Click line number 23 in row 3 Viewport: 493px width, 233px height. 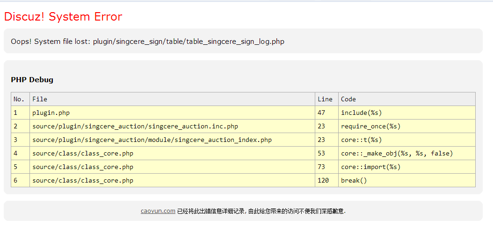point(326,140)
